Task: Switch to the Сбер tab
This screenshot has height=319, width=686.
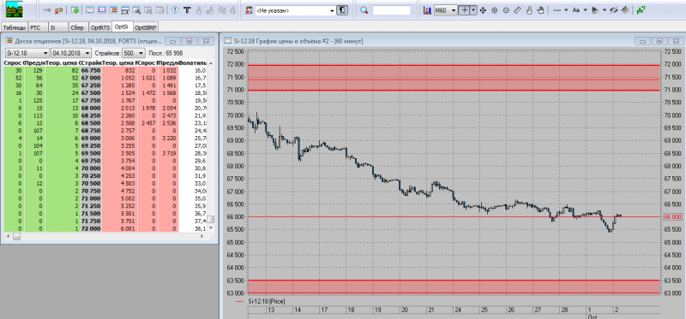Action: (77, 27)
